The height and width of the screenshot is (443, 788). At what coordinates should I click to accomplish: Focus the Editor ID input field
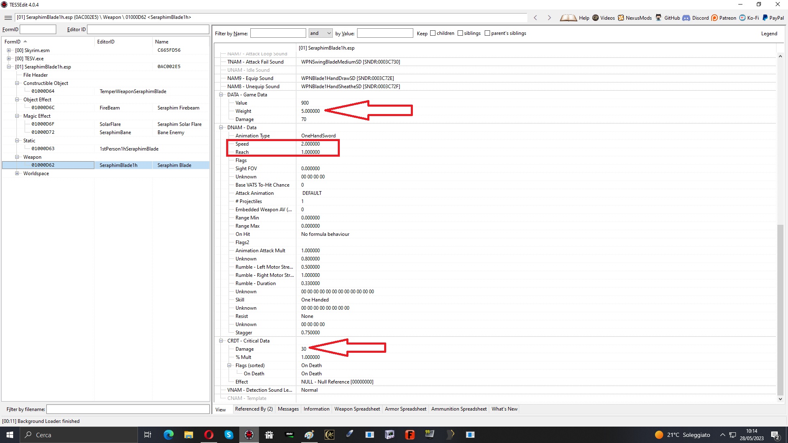tap(148, 29)
